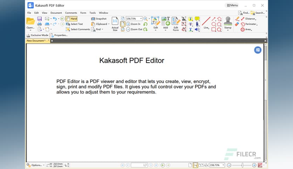Viewport: 293px width, 169px height.
Task: Open the Edit menu
Action: [x=36, y=13]
